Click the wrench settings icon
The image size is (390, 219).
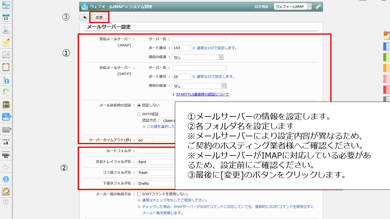[x=318, y=7]
